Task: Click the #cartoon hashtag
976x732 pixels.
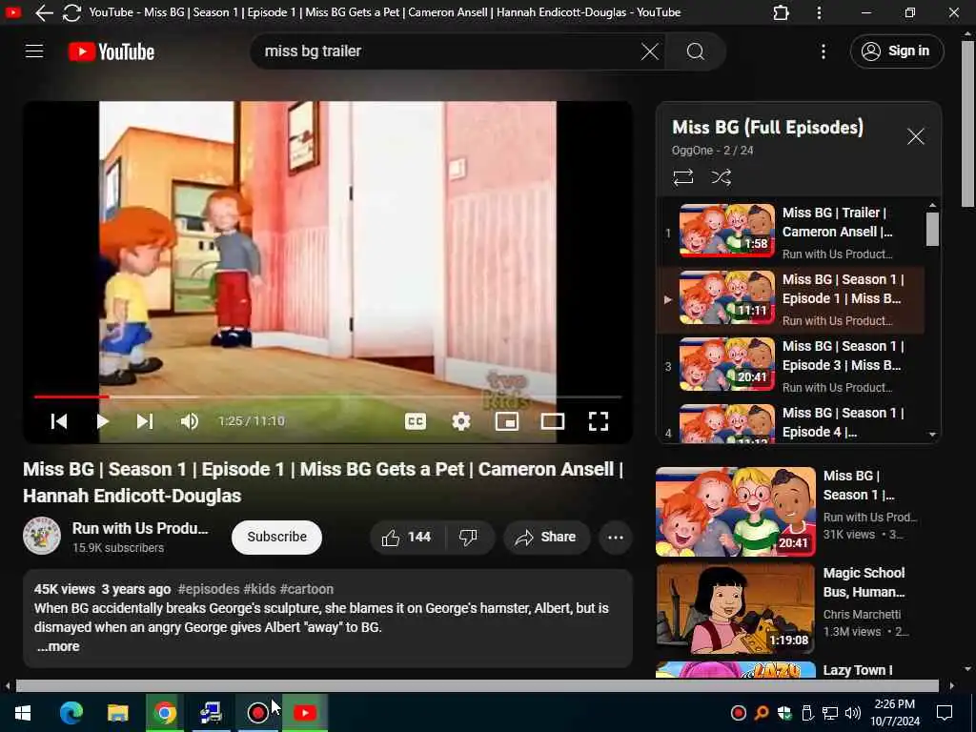Action: click(x=306, y=589)
